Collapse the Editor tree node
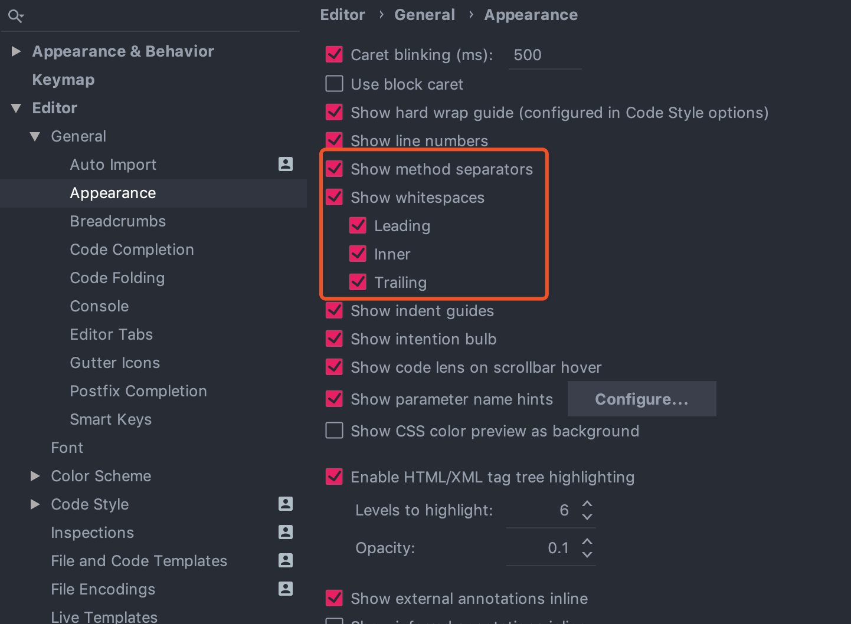 point(17,108)
